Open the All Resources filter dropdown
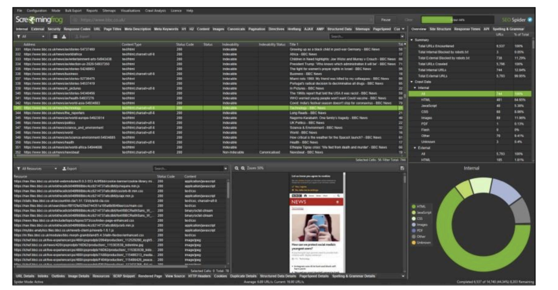Screen dimensions: 558x290 point(33,168)
